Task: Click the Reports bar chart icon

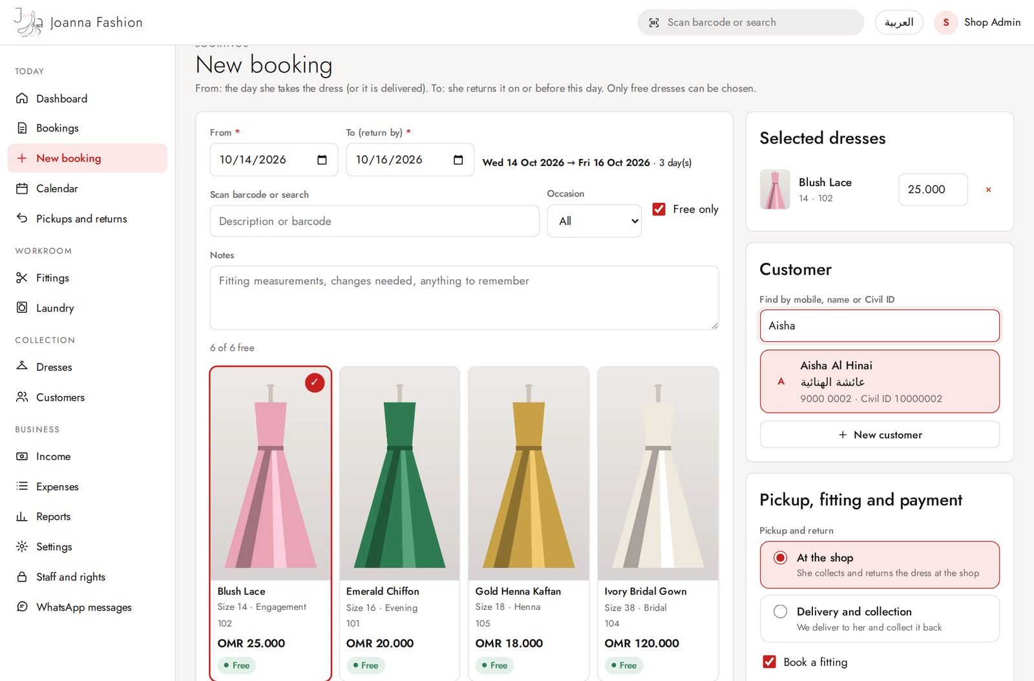Action: point(22,516)
